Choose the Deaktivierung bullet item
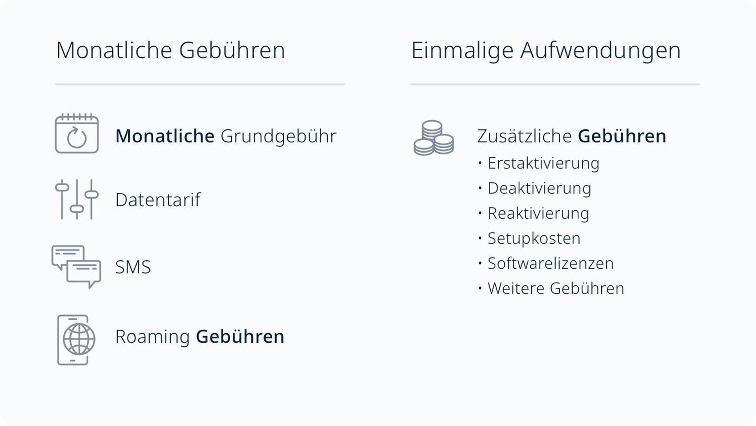The height and width of the screenshot is (426, 756). tap(539, 188)
